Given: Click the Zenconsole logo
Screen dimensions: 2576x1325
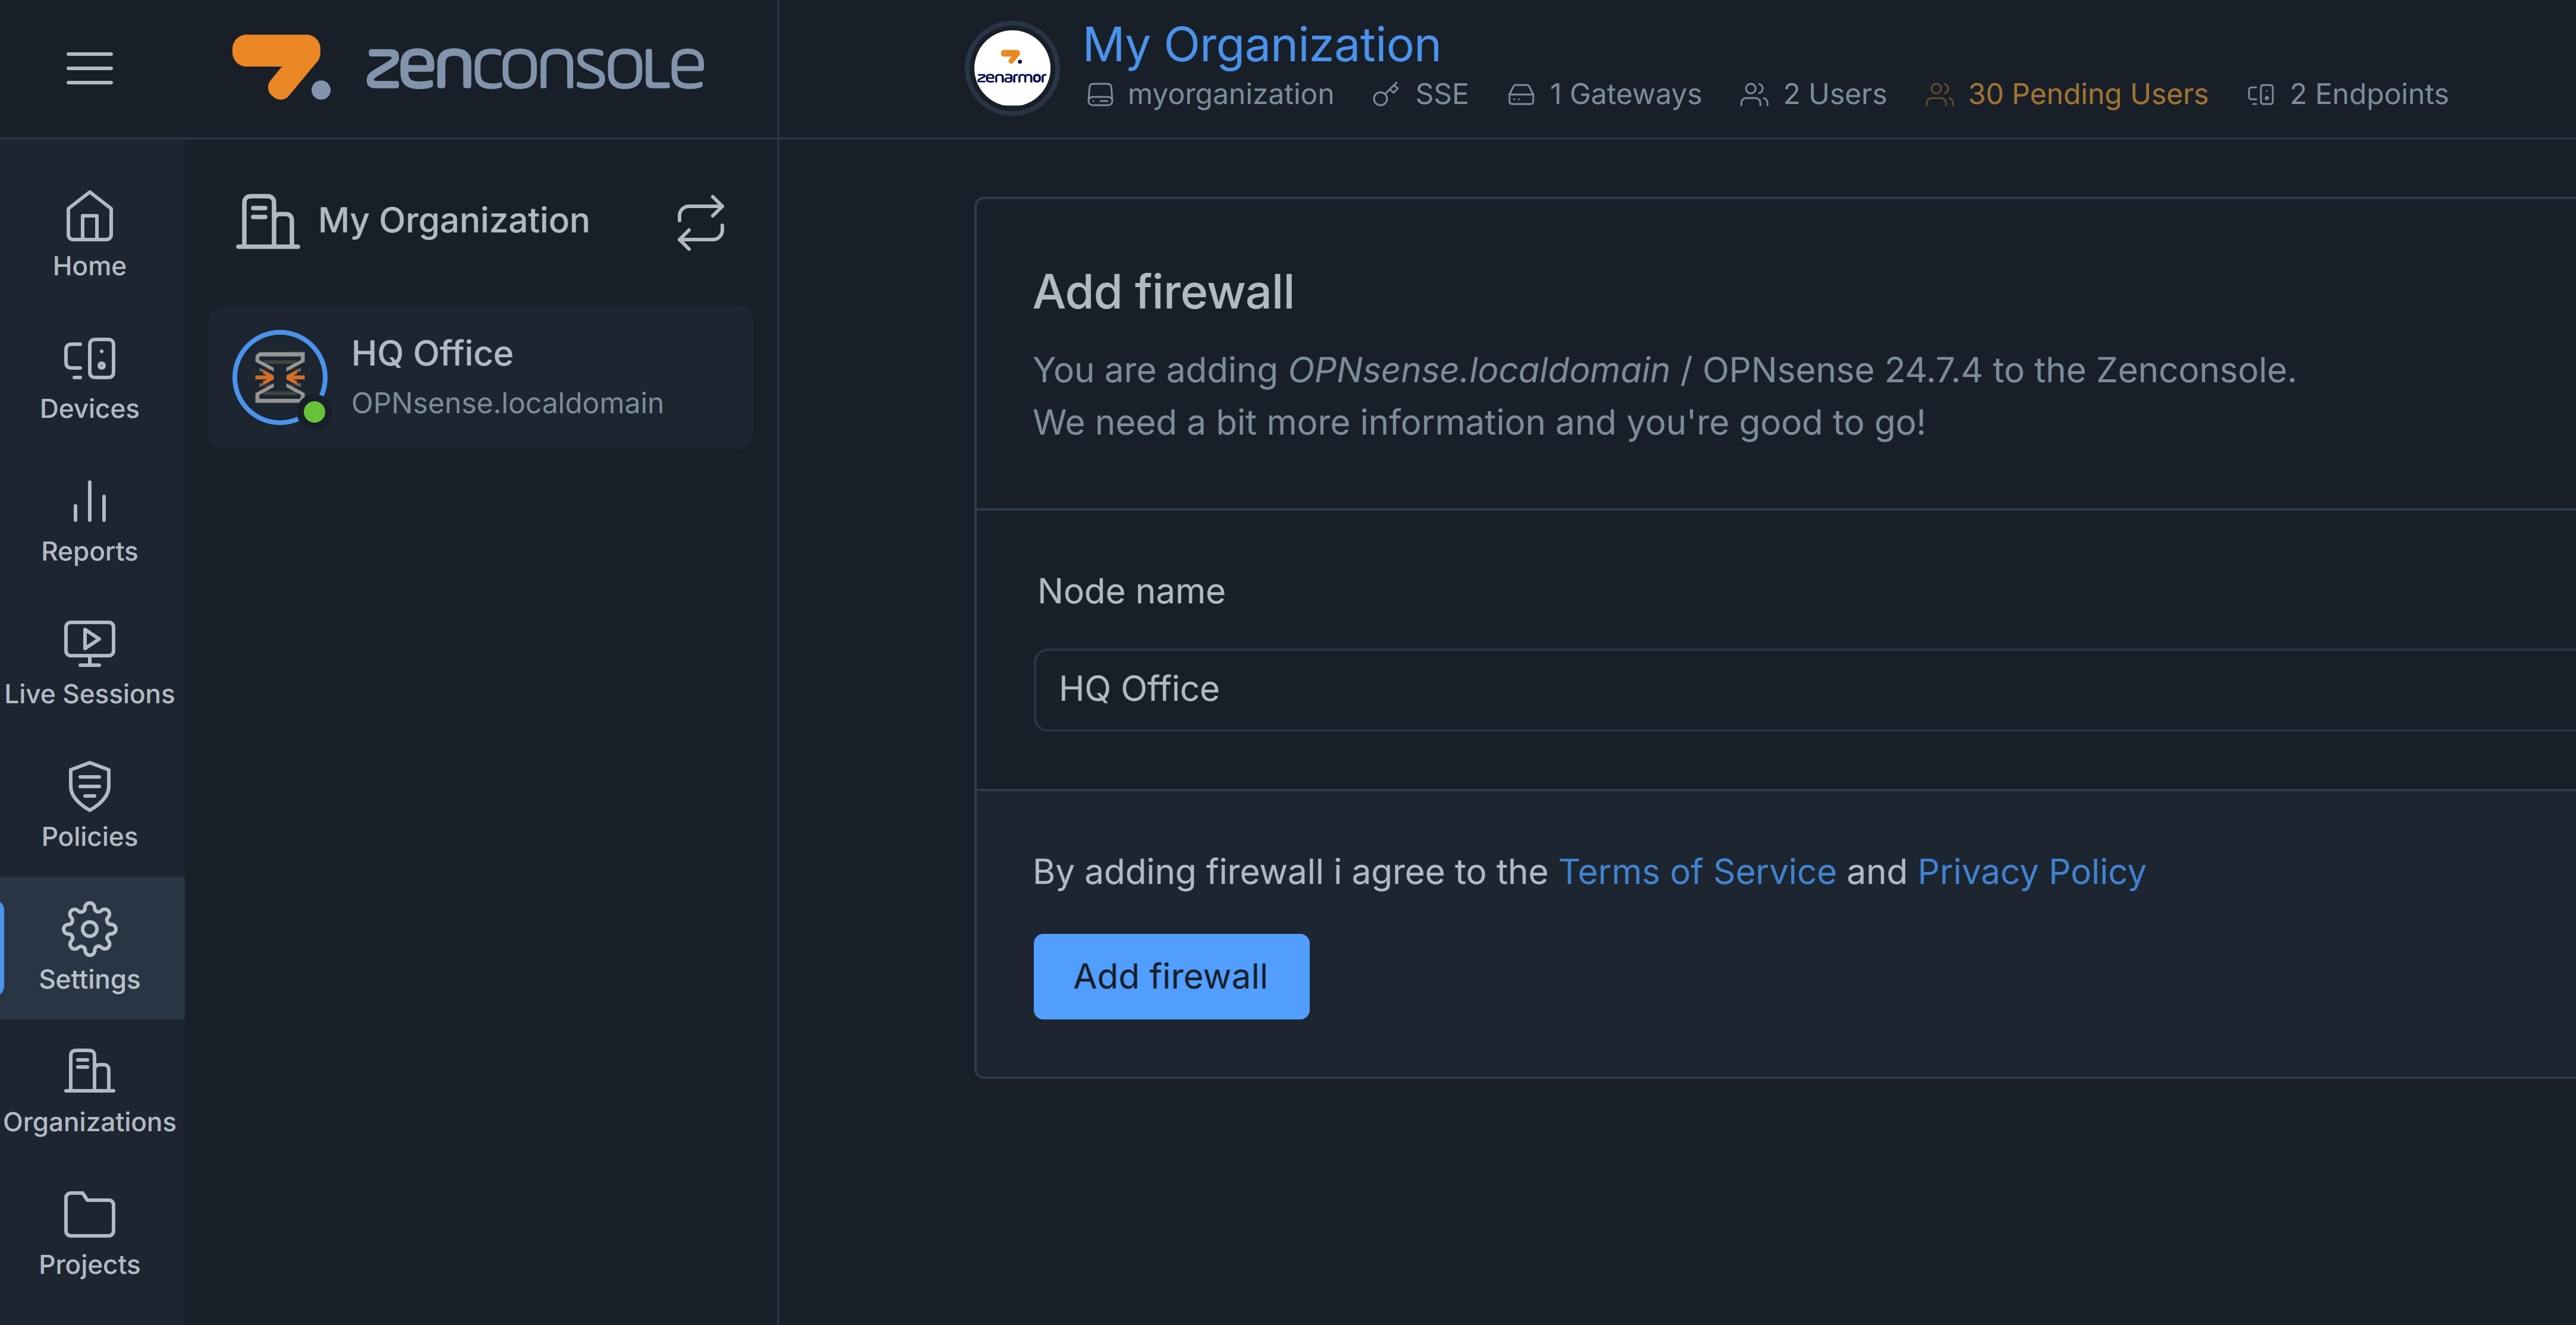Looking at the screenshot, I should [468, 67].
